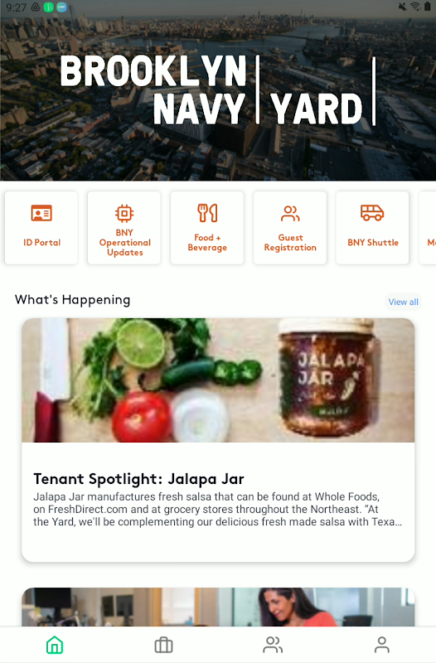Tap the Jalapa Jar salsa photo
Screen dimensions: 436x663
[218, 380]
